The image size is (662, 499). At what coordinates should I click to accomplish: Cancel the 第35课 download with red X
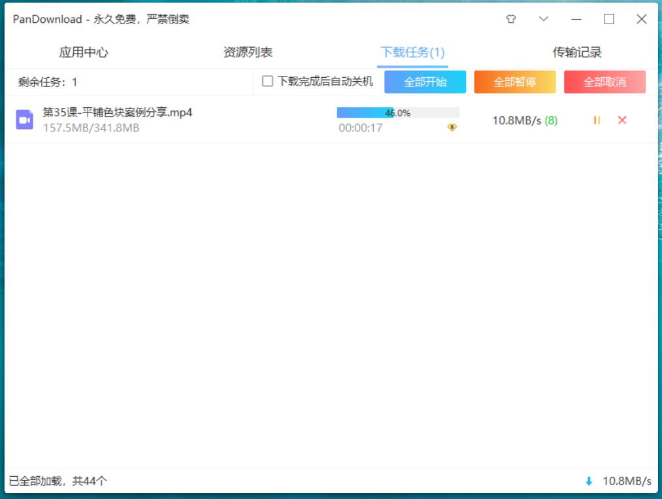coord(622,120)
